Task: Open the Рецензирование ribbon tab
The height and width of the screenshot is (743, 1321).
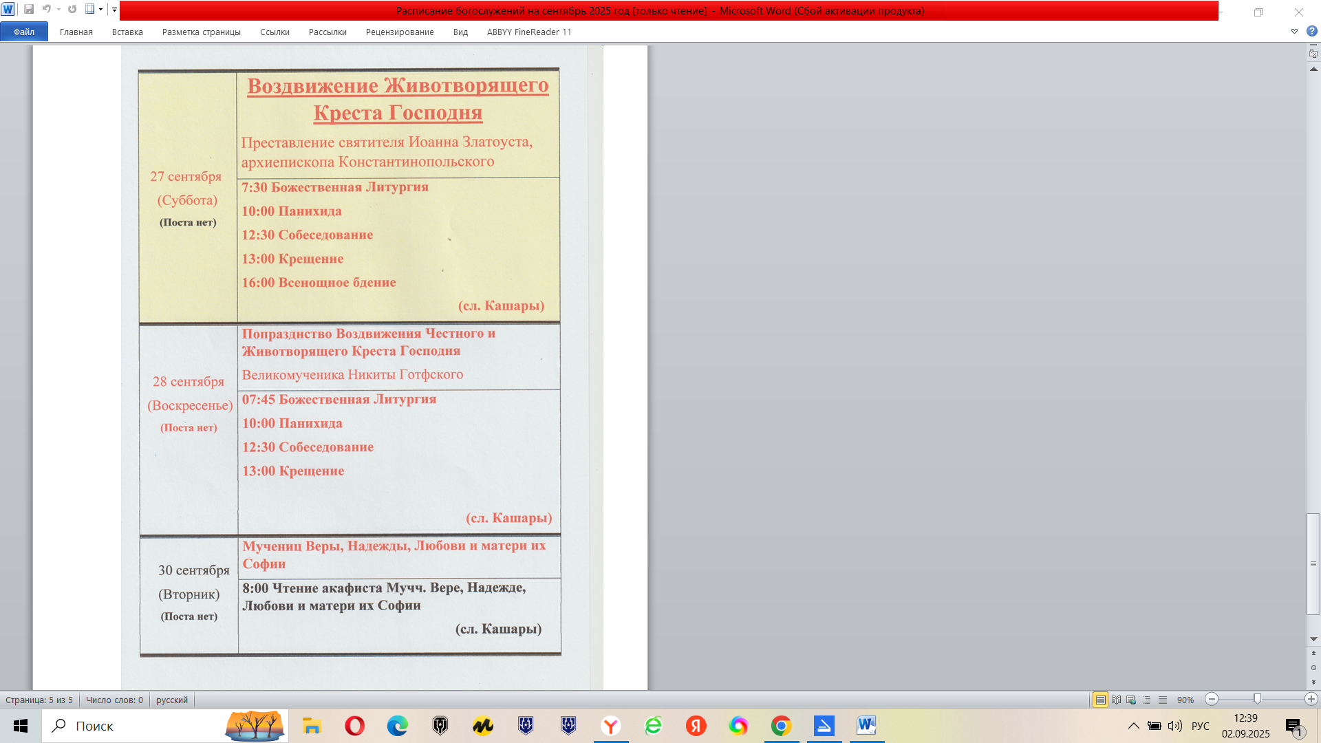Action: (x=400, y=32)
